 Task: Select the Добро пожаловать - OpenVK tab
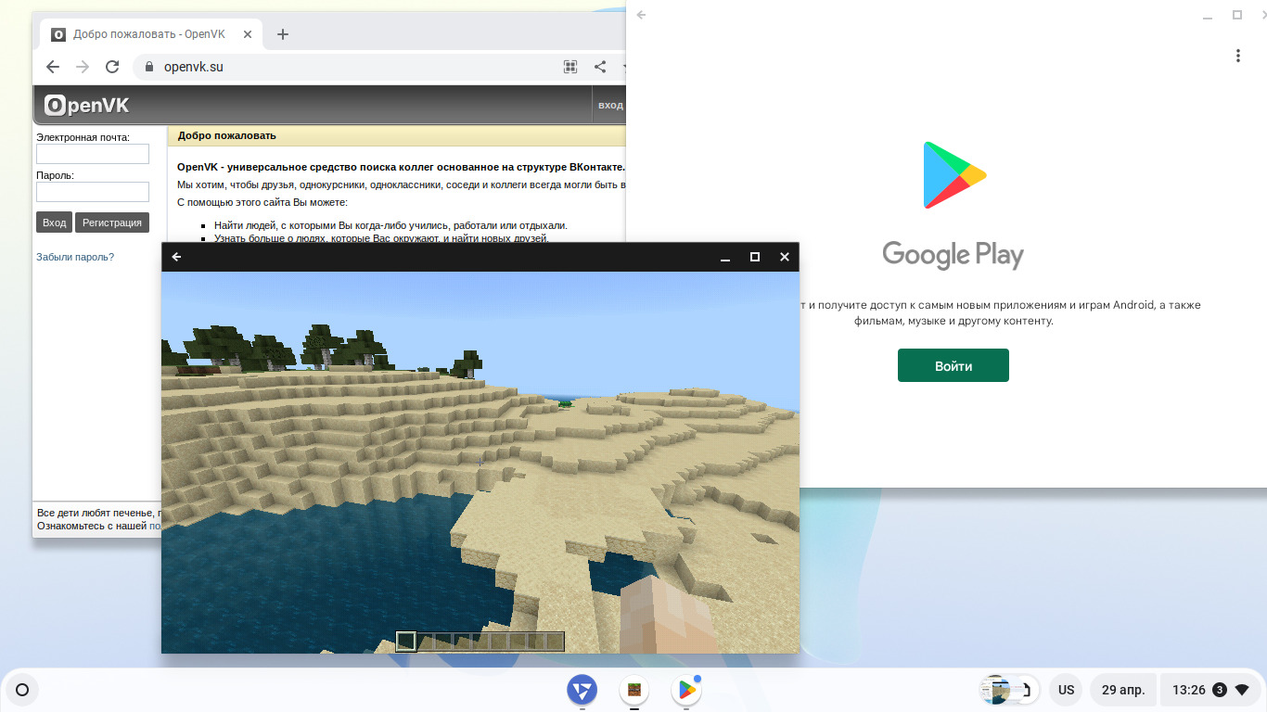(x=151, y=34)
